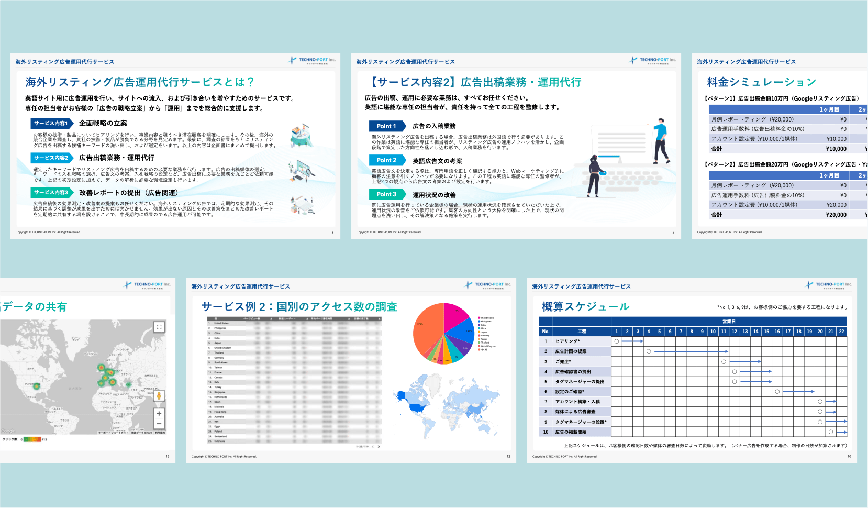Select the circle marker in 広告計画の提案 row
Image resolution: width=868 pixels, height=508 pixels.
pos(649,351)
